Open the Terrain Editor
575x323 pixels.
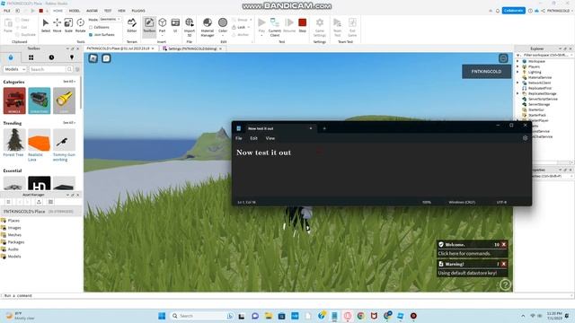coord(132,26)
